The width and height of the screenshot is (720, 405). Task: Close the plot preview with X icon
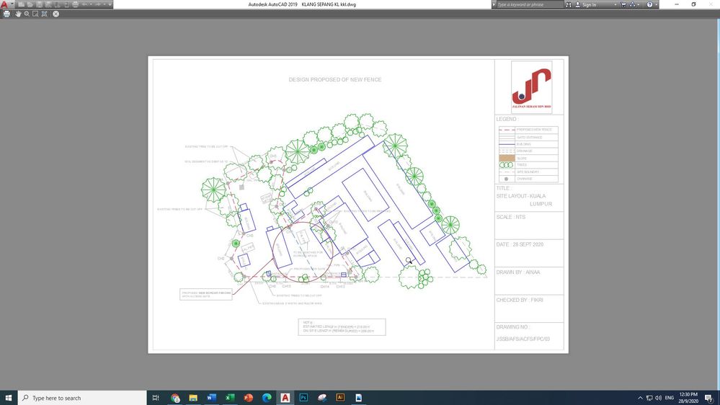coord(56,14)
